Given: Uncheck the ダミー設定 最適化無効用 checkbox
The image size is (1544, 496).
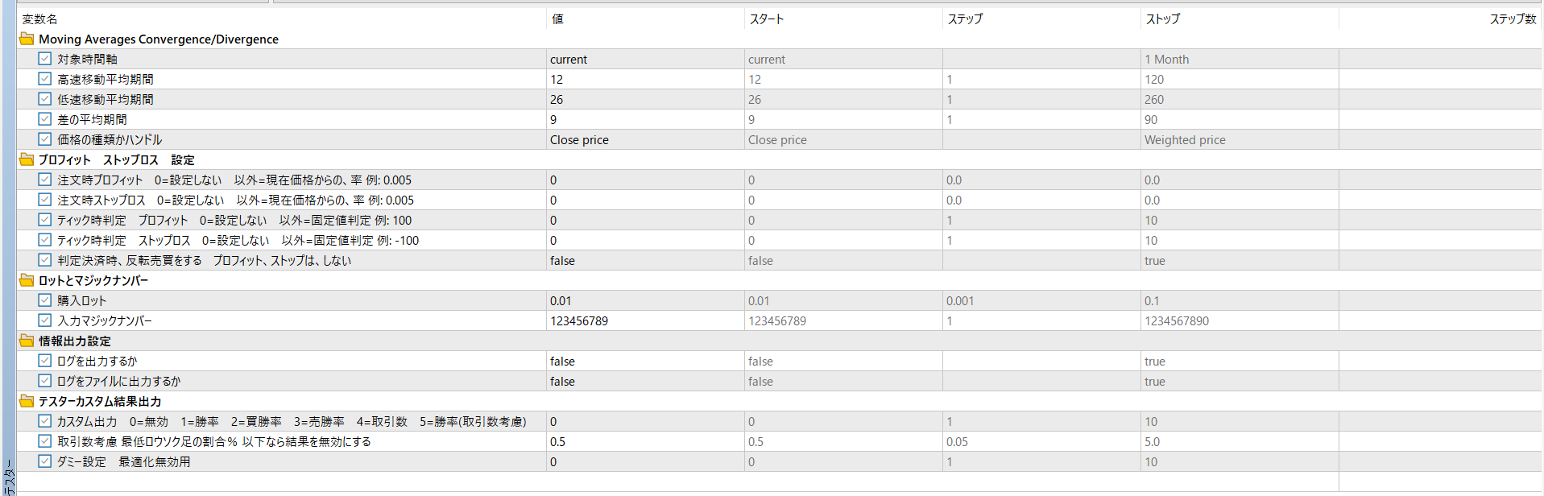Looking at the screenshot, I should click(x=45, y=461).
